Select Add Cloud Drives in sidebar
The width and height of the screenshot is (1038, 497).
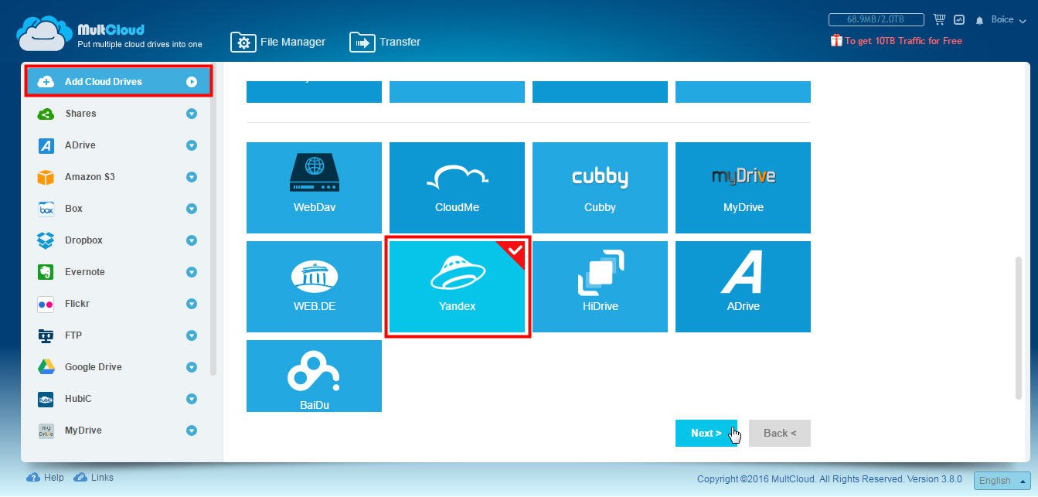tap(118, 81)
